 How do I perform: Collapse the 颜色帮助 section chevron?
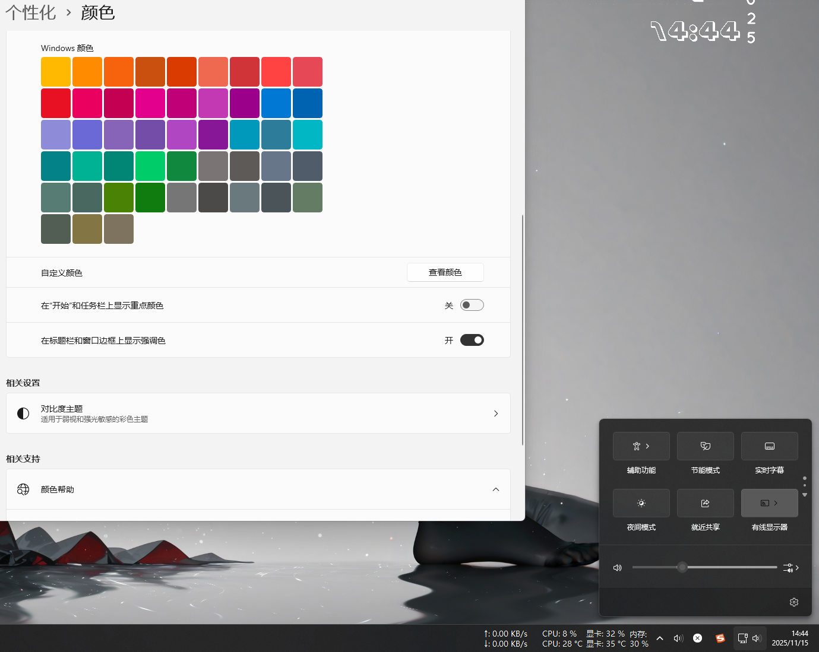(x=496, y=489)
